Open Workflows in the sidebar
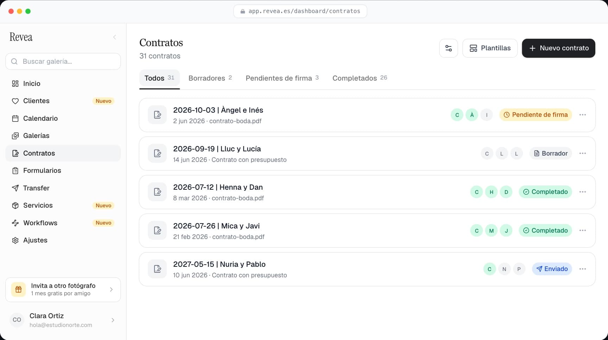This screenshot has height=340, width=608. (63, 223)
